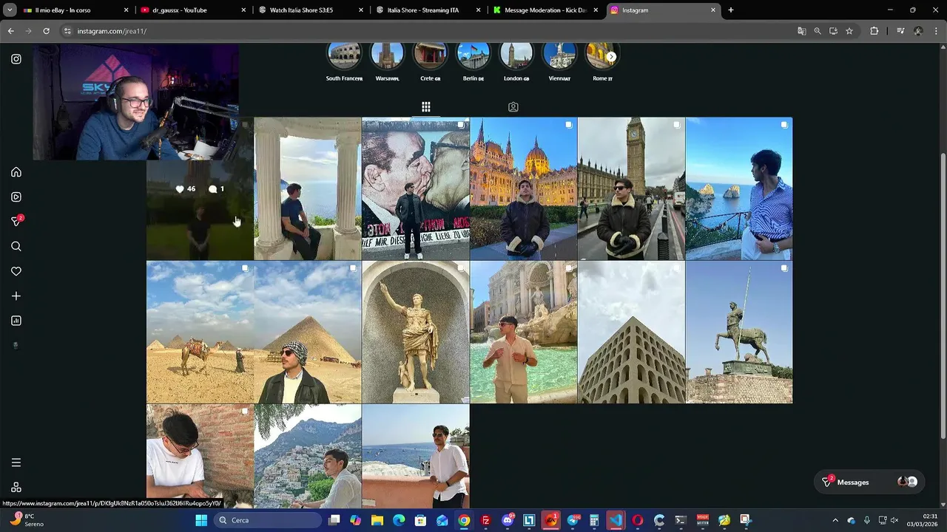Open Notifications heart icon in sidebar

pyautogui.click(x=16, y=271)
